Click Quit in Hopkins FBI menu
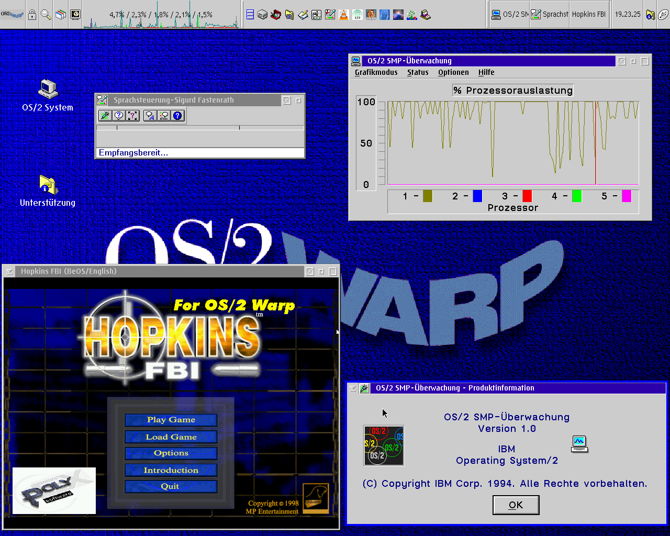This screenshot has width=670, height=536. pyautogui.click(x=171, y=486)
